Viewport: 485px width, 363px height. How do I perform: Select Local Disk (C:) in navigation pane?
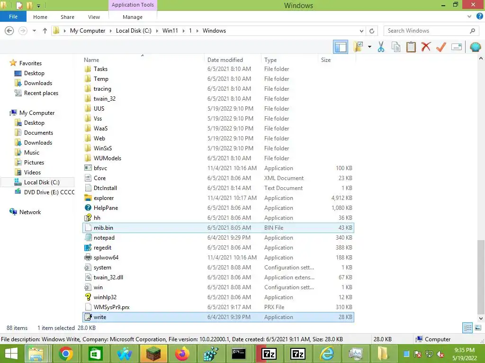tap(37, 182)
